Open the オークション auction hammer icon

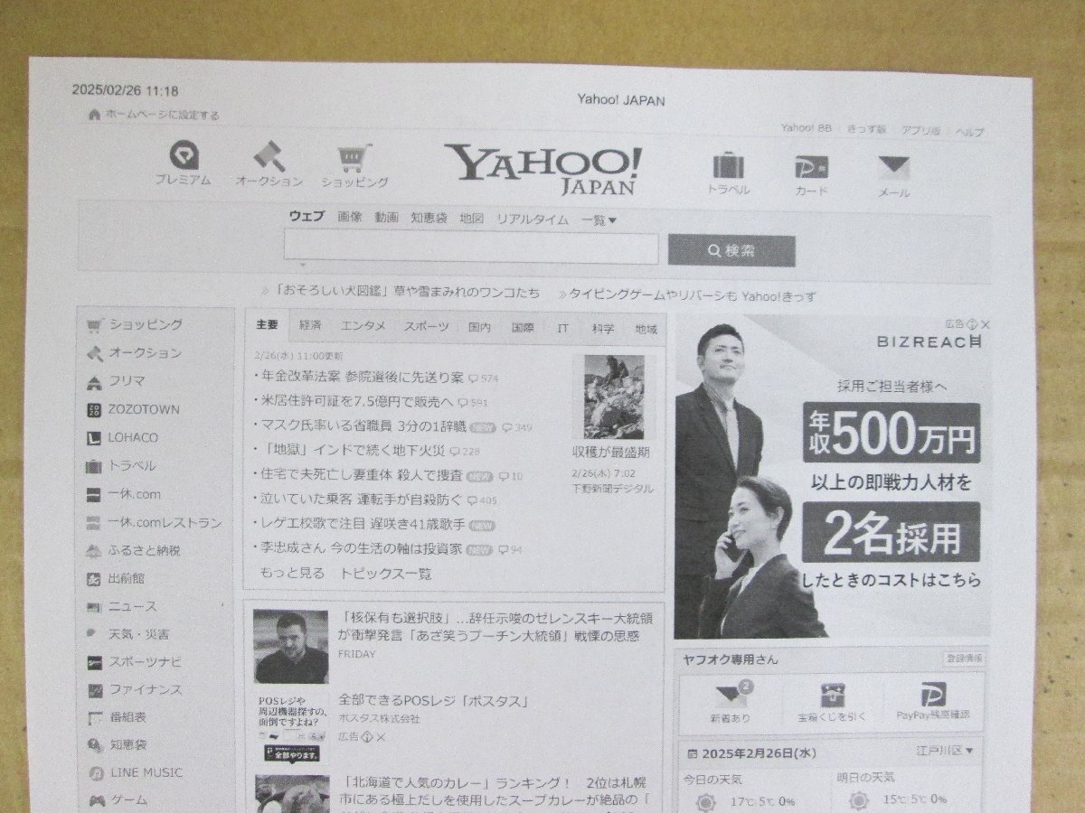pos(269,155)
